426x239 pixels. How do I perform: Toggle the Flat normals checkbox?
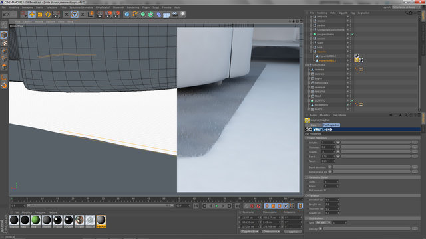325,191
